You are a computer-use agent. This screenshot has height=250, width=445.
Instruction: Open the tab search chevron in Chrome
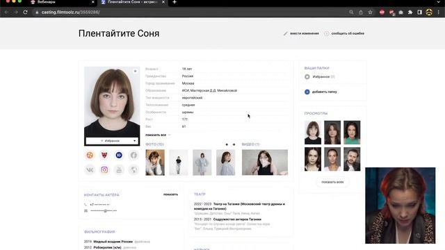click(x=439, y=2)
